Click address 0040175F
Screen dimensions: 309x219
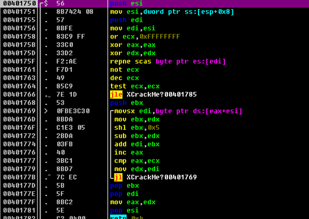pos(19,62)
